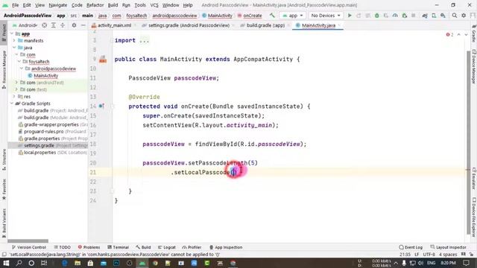Click the class gutter icon on line 9
Screen dimensions: 477x268
coord(103,60)
